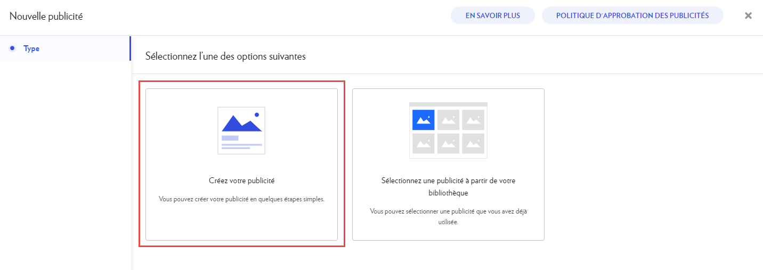Click the blue highlighted thumbnail in the library illustration
This screenshot has height=270, width=763.
(x=423, y=120)
